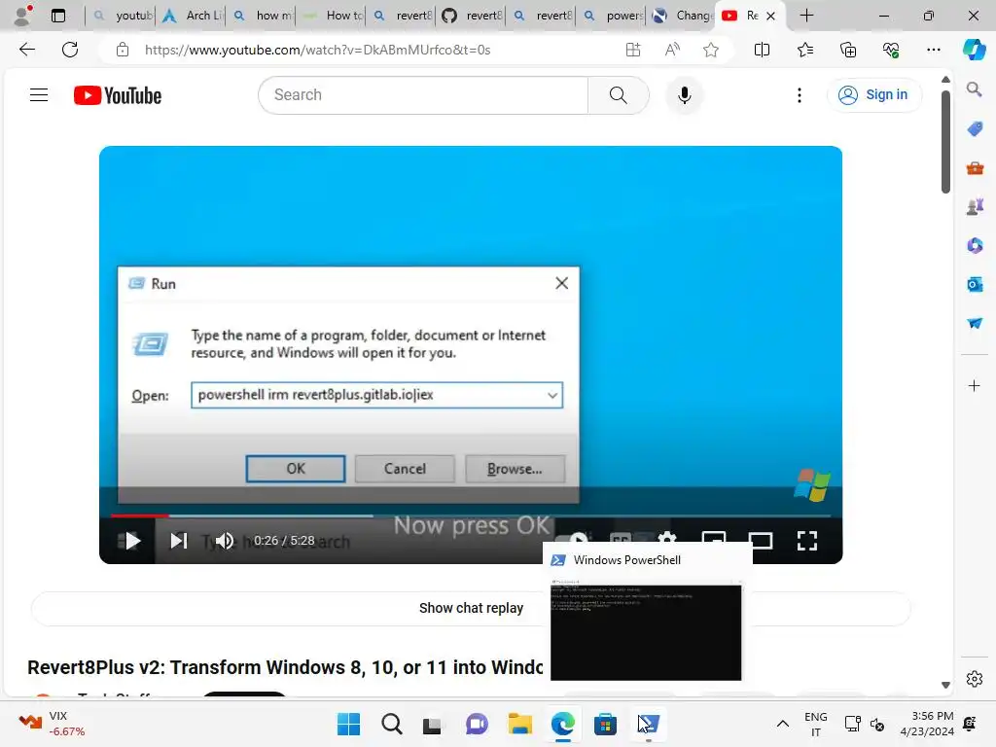Seek on the red video progress bar
The height and width of the screenshot is (747, 996).
coord(140,516)
